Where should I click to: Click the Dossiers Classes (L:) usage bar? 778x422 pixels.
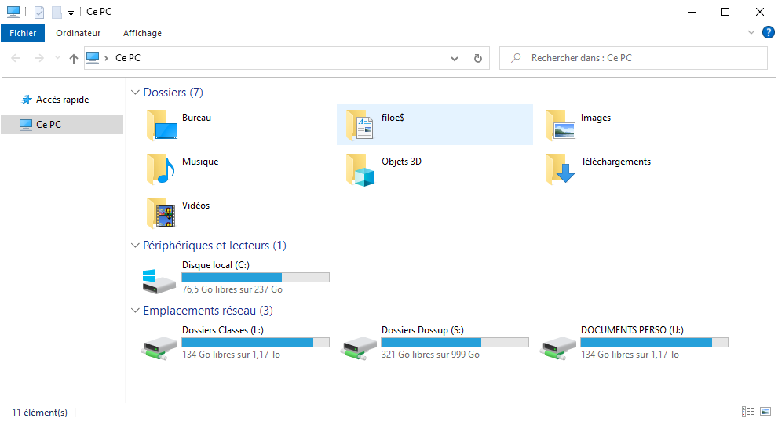[255, 342]
